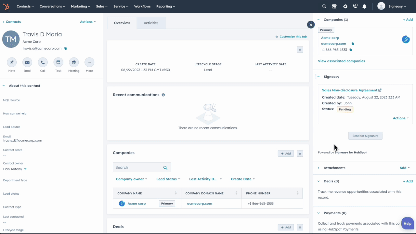Open Acme corp in companies table

point(136,204)
